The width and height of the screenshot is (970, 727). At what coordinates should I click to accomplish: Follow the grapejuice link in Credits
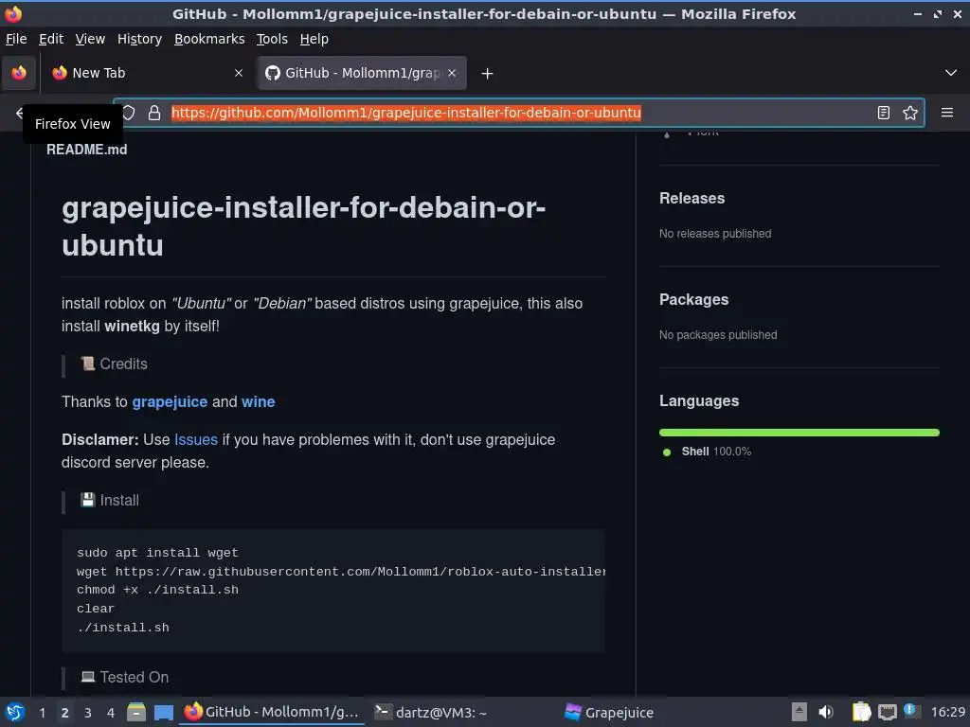pyautogui.click(x=170, y=401)
